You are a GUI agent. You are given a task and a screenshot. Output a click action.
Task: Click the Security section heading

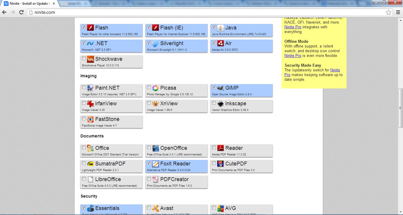tap(89, 196)
